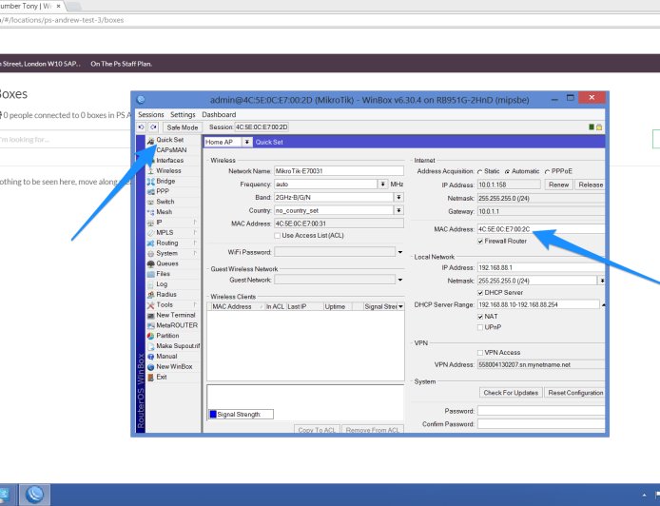
Task: Click the Network Name input field
Action: click(339, 171)
